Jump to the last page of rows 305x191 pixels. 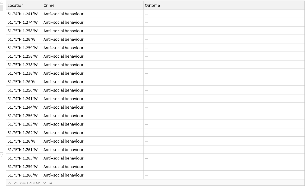click(x=51, y=183)
